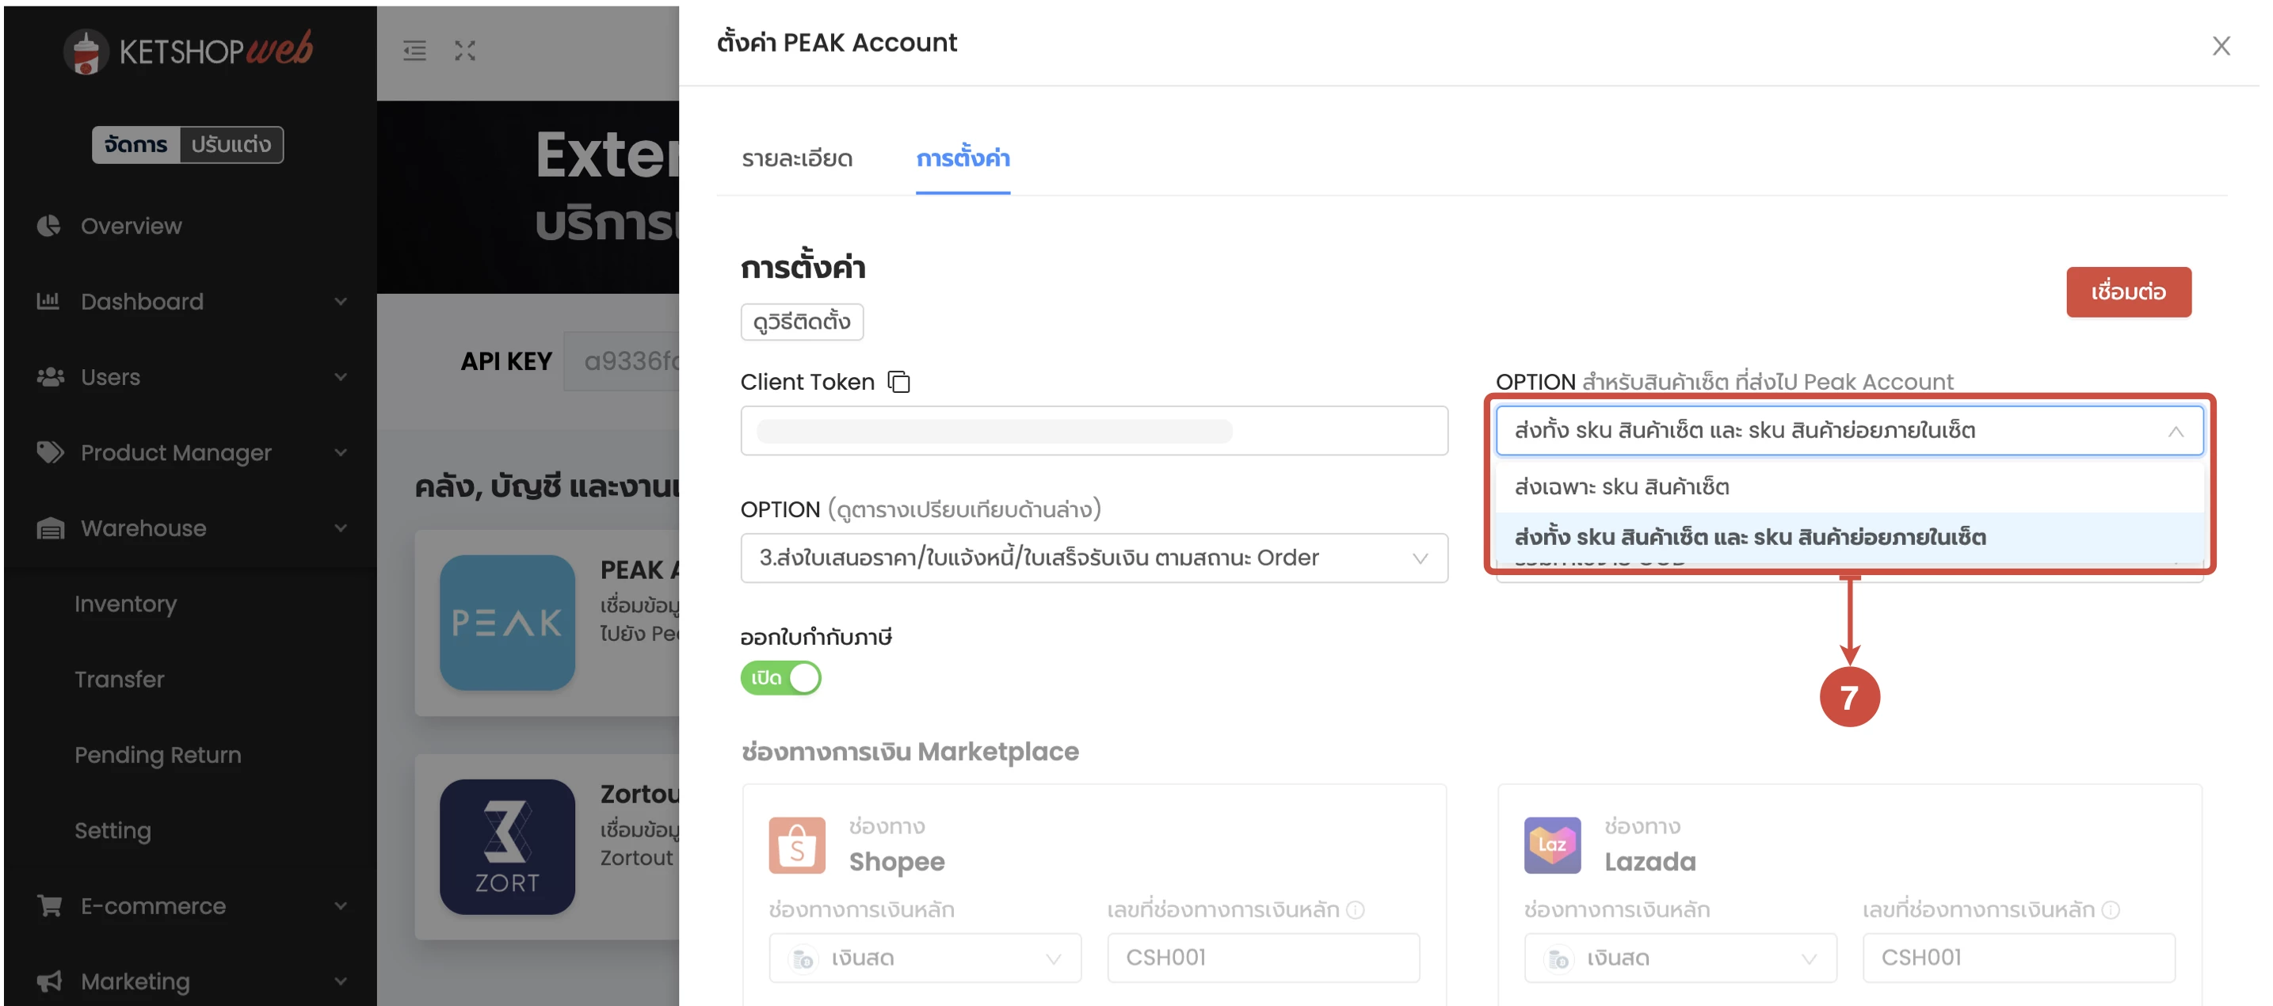Turn off the ออกใบกำกับภาษี toggle
The height and width of the screenshot is (1006, 2273).
[x=780, y=678]
